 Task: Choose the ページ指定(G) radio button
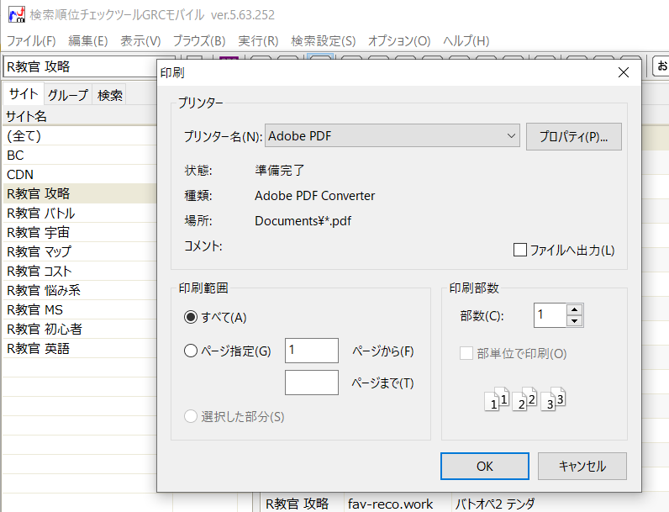click(191, 351)
